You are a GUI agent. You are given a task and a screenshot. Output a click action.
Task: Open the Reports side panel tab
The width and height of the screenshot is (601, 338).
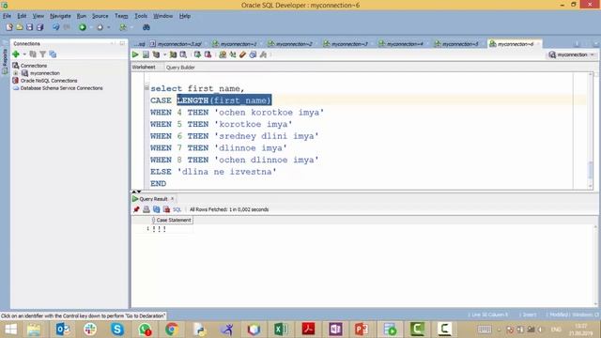(5, 60)
